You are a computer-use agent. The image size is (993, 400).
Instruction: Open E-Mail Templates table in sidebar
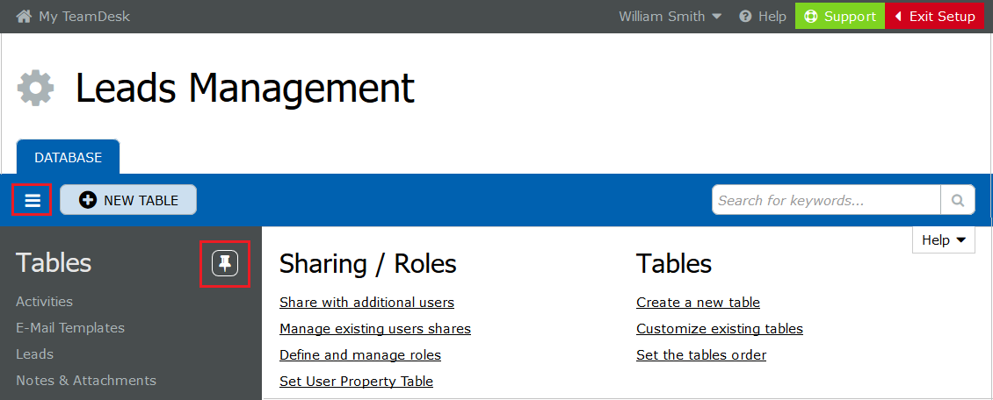70,328
